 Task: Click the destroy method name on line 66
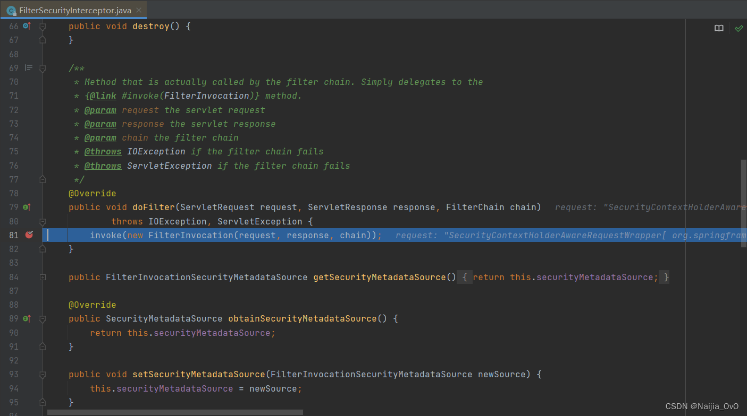click(151, 26)
